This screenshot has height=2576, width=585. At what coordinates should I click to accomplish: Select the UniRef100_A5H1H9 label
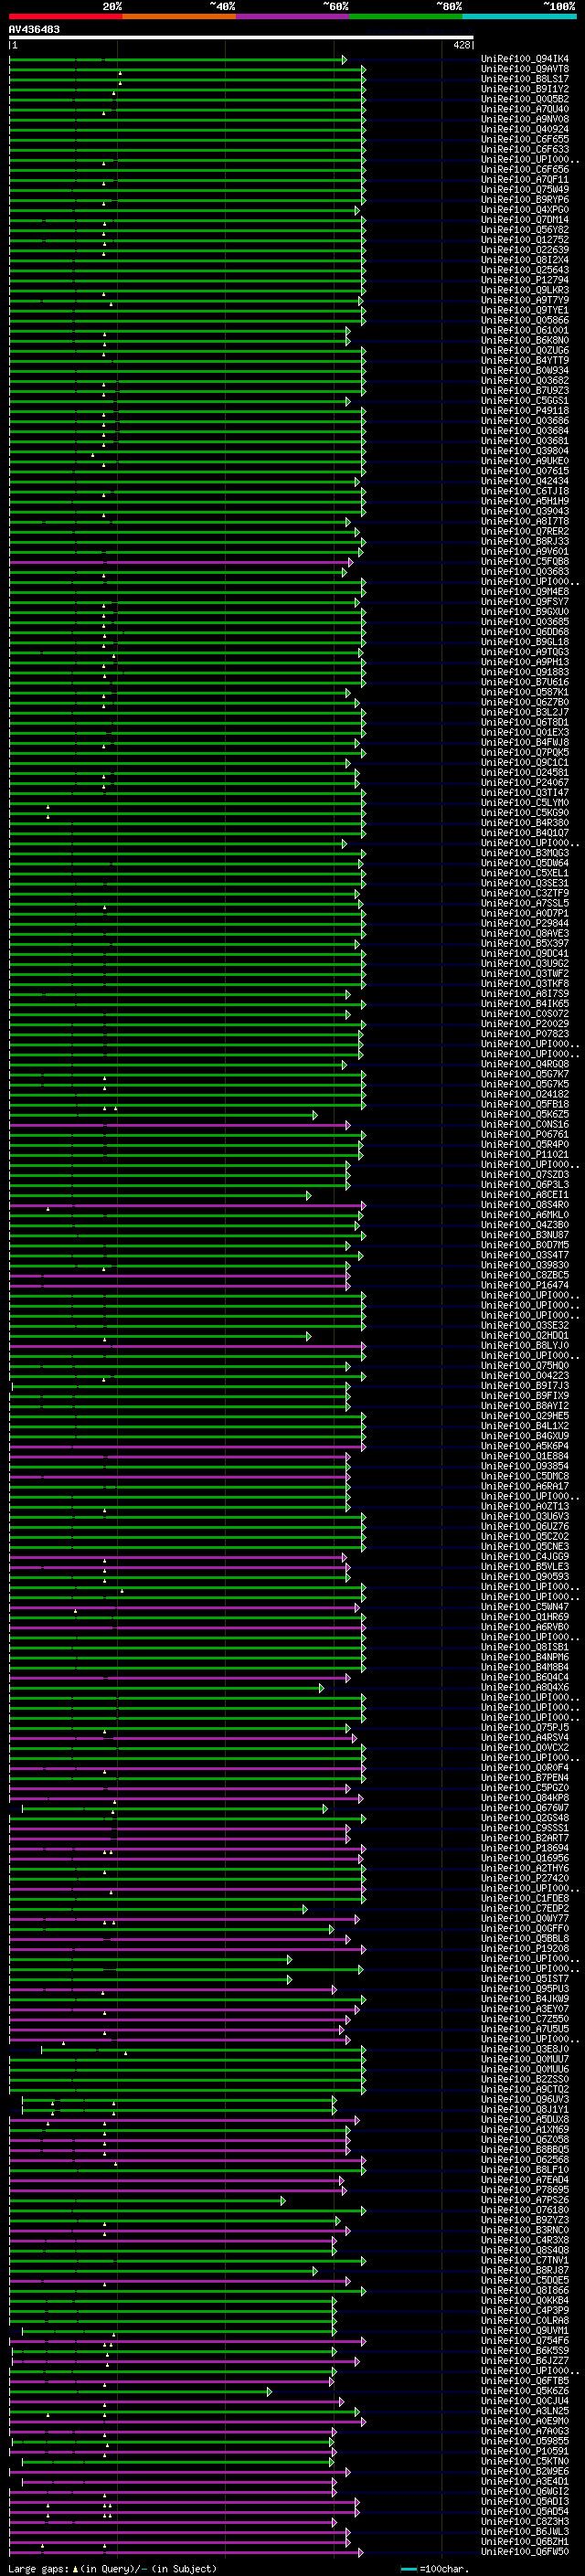tap(525, 501)
